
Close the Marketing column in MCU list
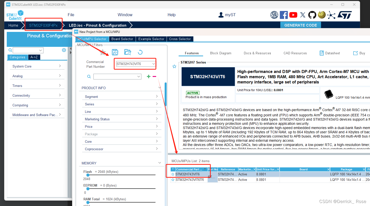(x=255, y=169)
